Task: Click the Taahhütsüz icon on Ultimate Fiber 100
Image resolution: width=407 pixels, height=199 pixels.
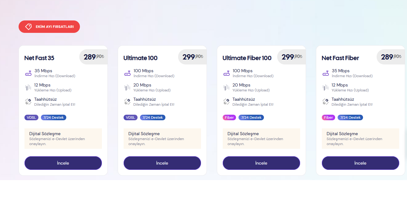Action: tap(226, 102)
